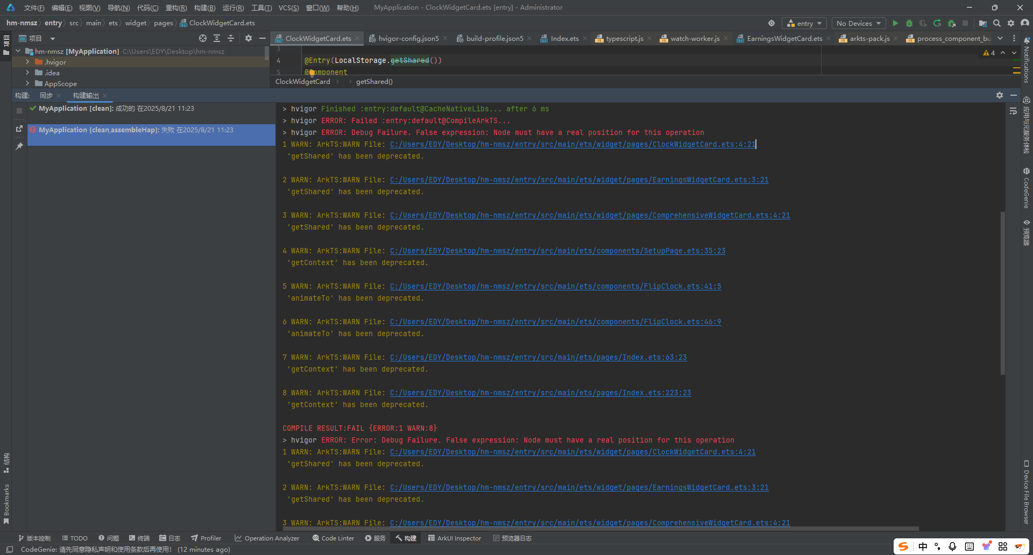This screenshot has width=1033, height=555.
Task: Start debugging with the green bug icon
Action: 909,23
